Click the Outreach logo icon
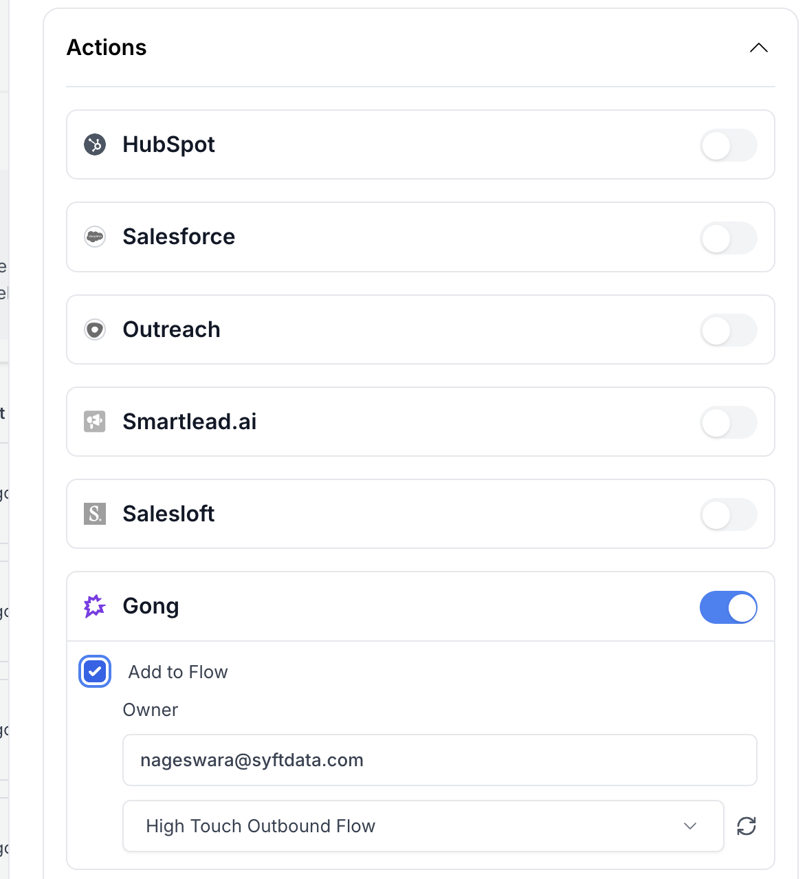807x879 pixels. click(x=95, y=329)
